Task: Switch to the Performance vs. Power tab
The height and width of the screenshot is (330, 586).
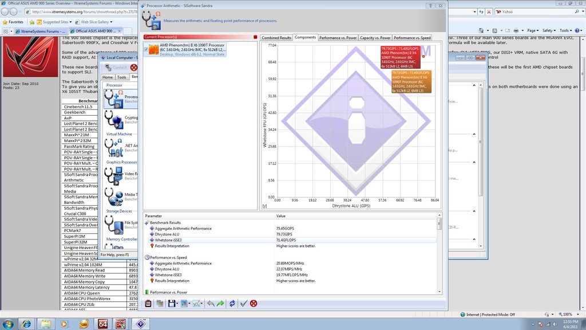Action: [x=338, y=38]
